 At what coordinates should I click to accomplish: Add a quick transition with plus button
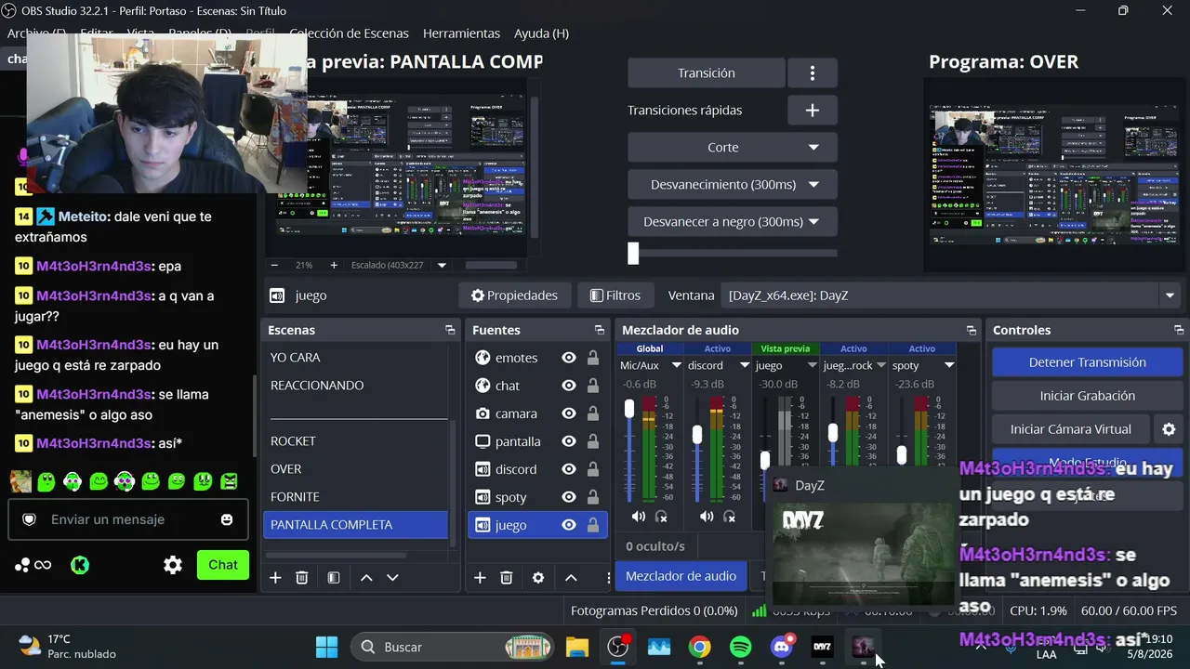pos(813,111)
